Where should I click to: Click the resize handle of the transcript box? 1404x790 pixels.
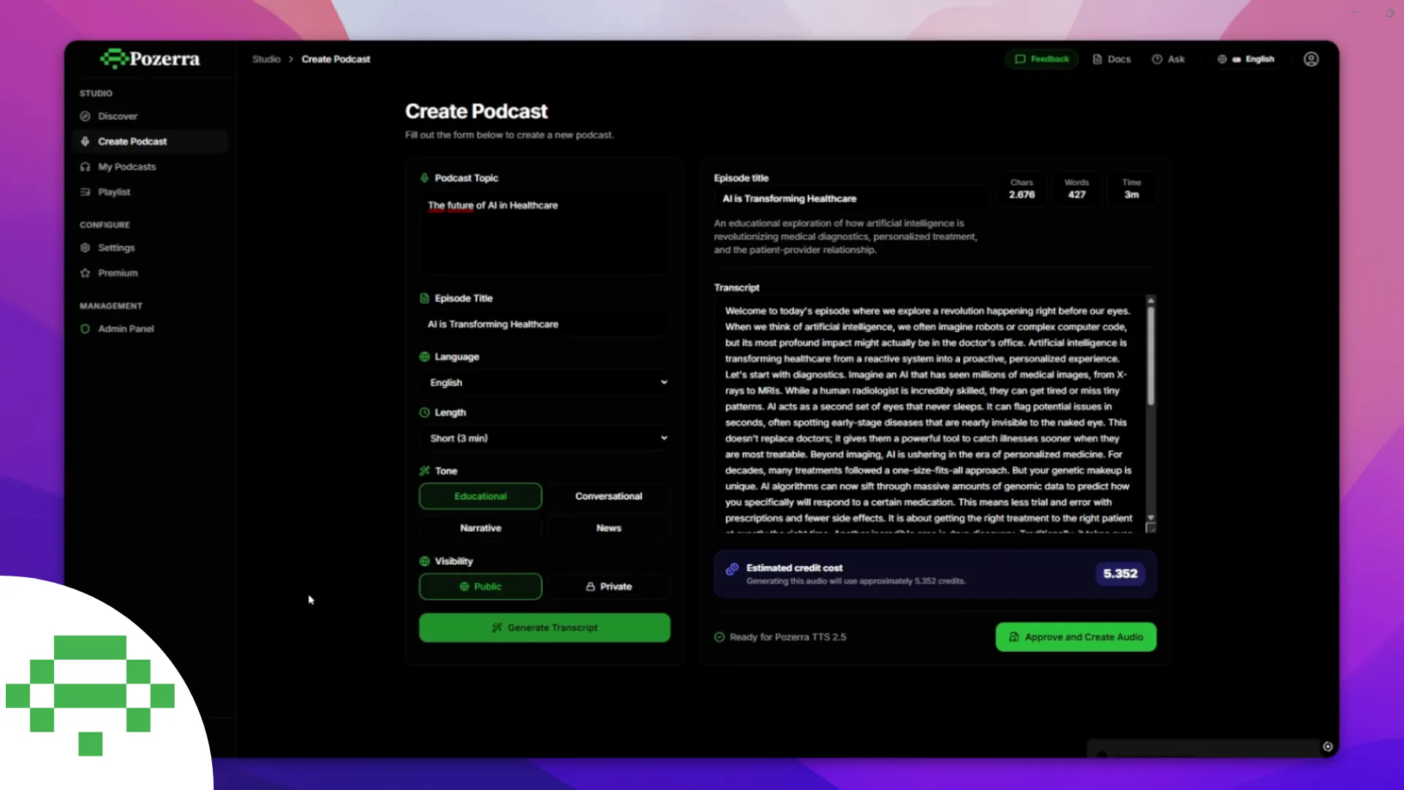tap(1151, 528)
